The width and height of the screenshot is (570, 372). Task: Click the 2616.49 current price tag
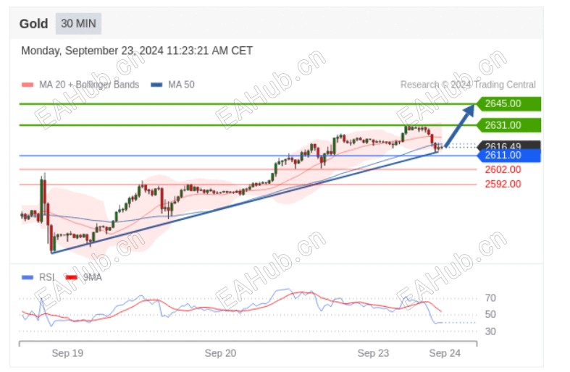(x=508, y=145)
